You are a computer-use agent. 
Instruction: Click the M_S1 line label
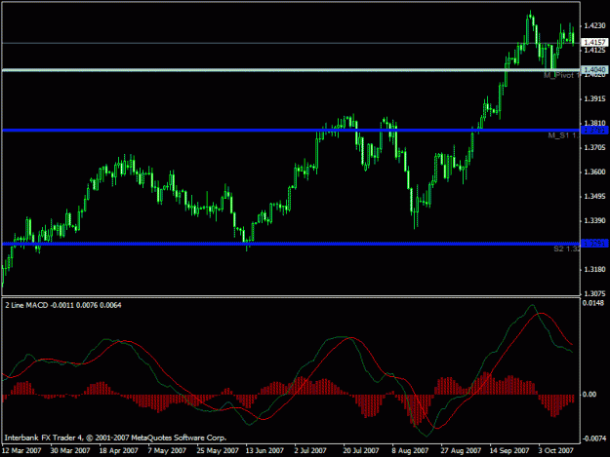coord(564,135)
